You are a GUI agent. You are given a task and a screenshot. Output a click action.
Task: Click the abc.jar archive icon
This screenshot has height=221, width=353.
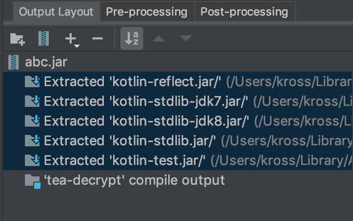click(x=14, y=63)
